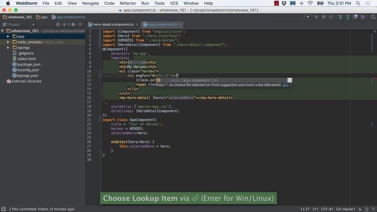This screenshot has width=377, height=212.
Task: Click Hide Project panel icon
Action: tap(81, 24)
